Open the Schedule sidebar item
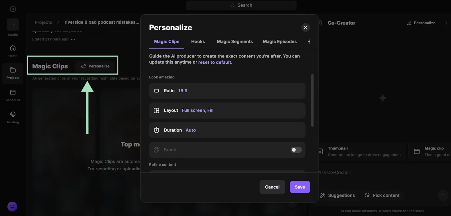The width and height of the screenshot is (451, 216). [x=13, y=95]
